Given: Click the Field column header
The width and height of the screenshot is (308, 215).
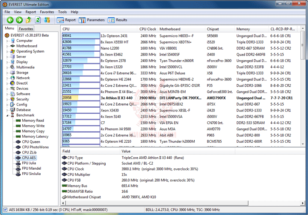Looking at the screenshot, I should [x=90, y=151].
